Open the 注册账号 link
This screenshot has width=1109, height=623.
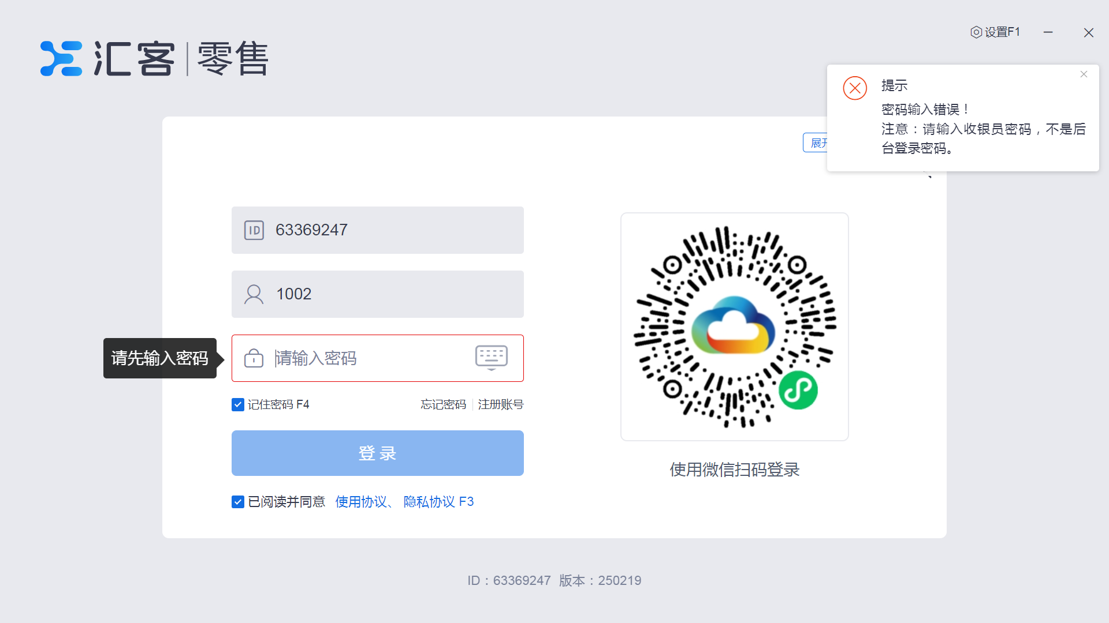pos(501,404)
